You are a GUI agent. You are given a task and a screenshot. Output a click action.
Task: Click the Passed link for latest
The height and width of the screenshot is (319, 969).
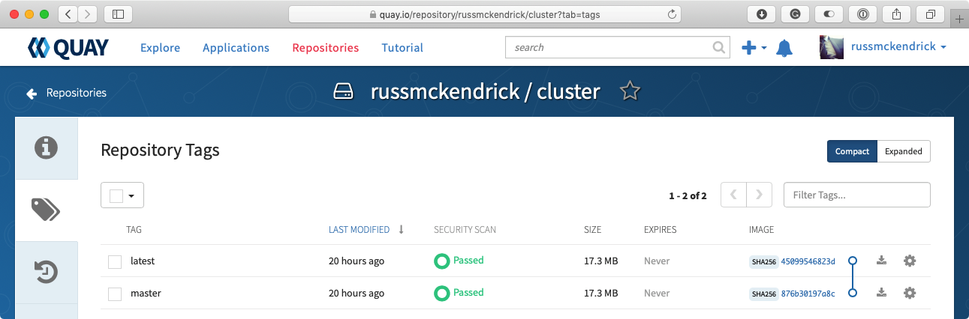pyautogui.click(x=468, y=261)
